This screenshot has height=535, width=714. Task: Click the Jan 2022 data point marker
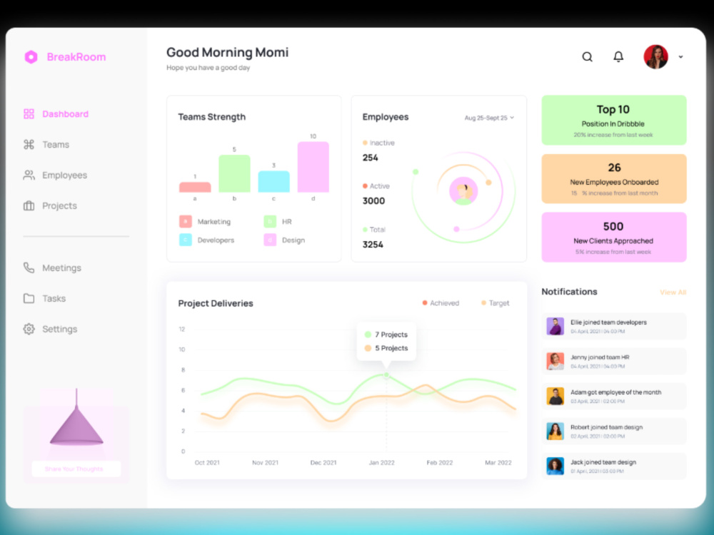click(386, 375)
